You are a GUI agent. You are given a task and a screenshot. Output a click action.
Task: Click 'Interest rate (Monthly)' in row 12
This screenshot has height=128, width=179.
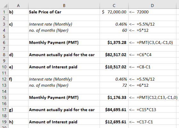click(x=51, y=79)
